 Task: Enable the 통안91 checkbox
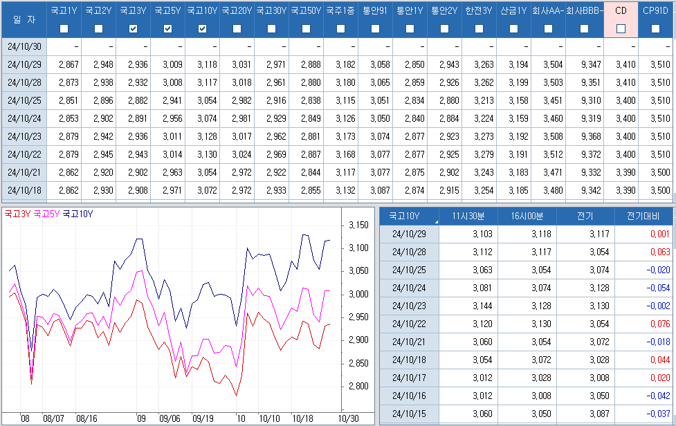375,28
